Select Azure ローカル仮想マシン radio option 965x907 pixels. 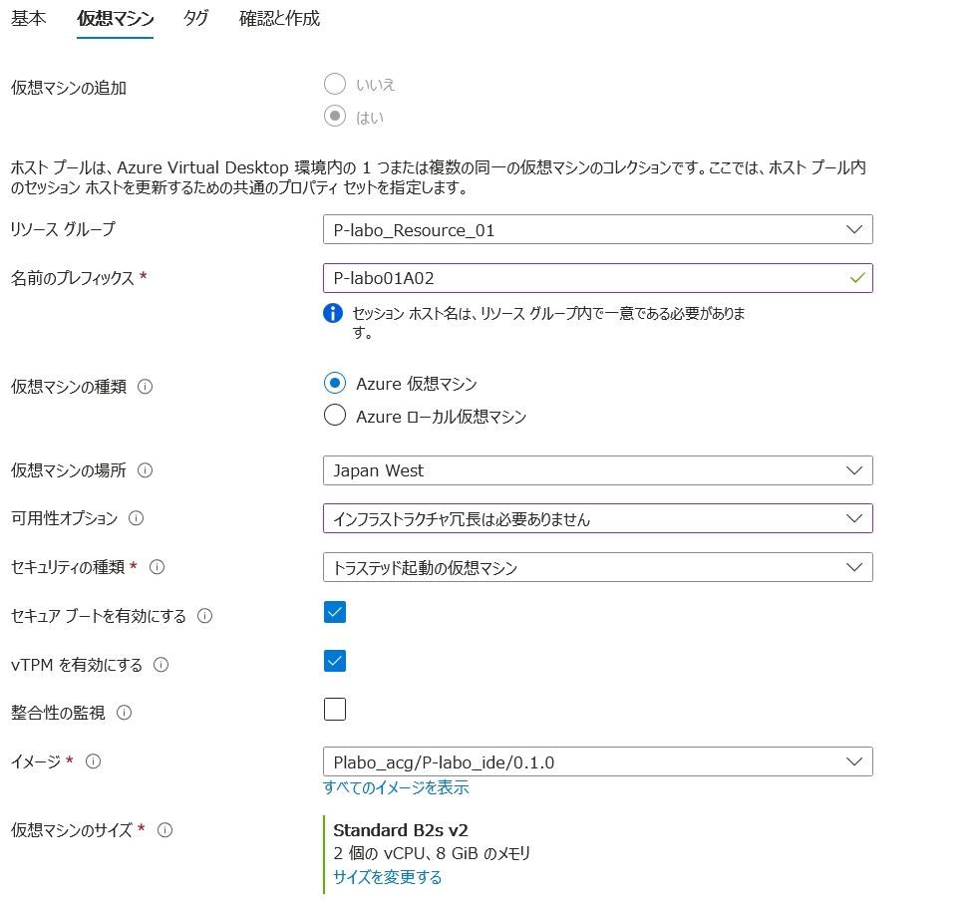[335, 417]
